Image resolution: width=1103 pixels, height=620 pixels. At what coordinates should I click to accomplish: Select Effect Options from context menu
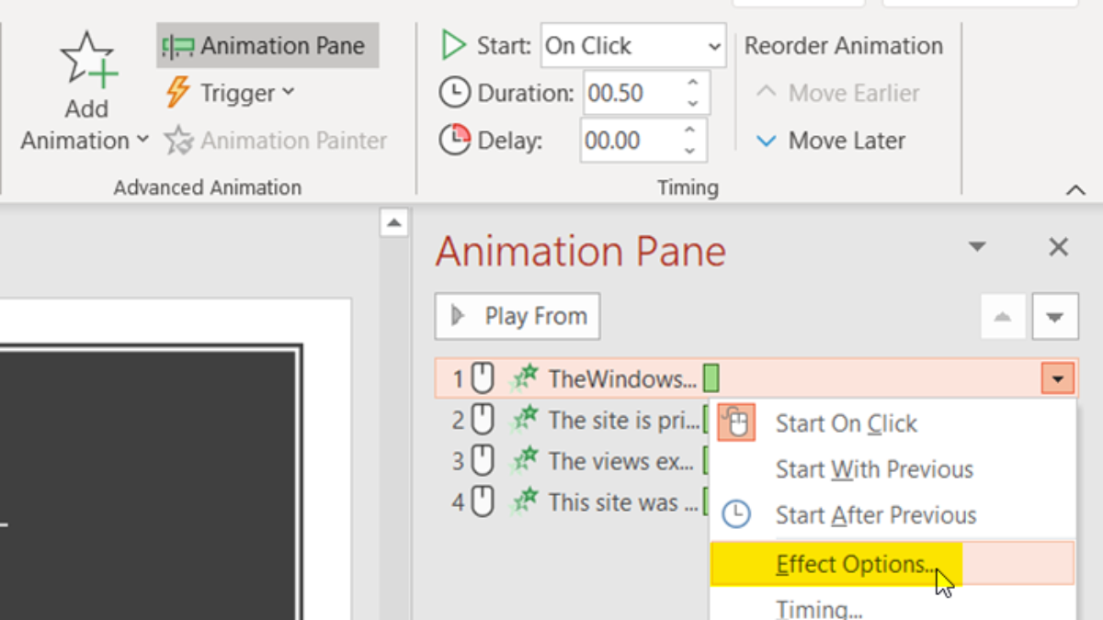[x=855, y=563]
